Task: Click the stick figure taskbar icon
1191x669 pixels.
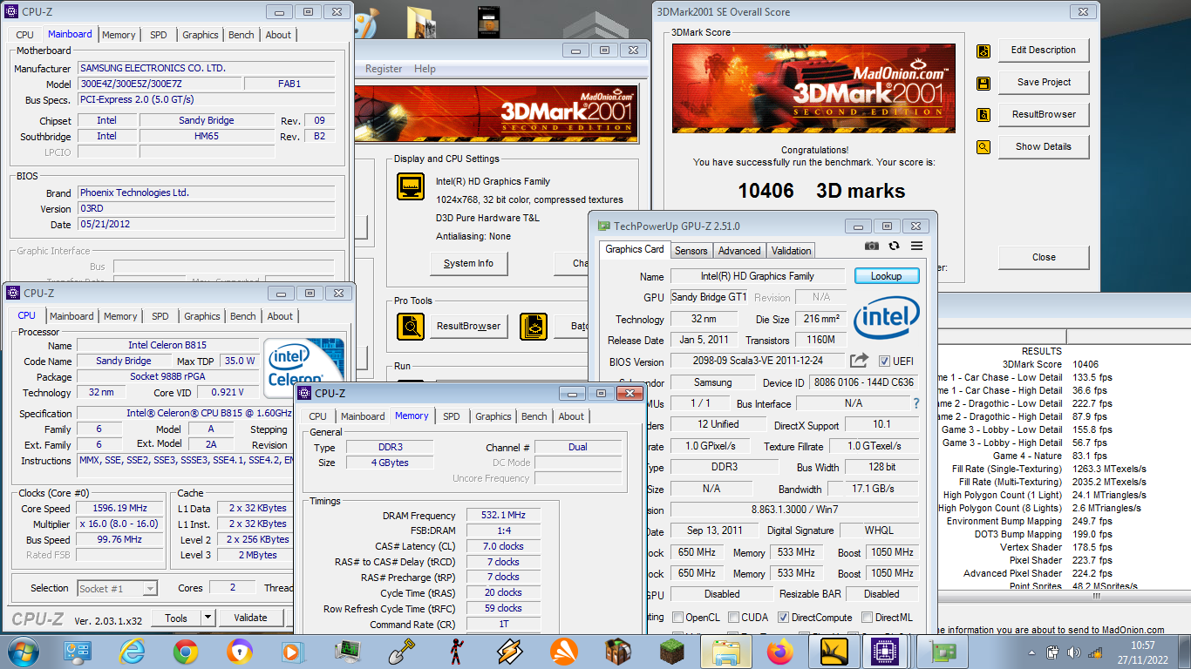Action: 455,652
